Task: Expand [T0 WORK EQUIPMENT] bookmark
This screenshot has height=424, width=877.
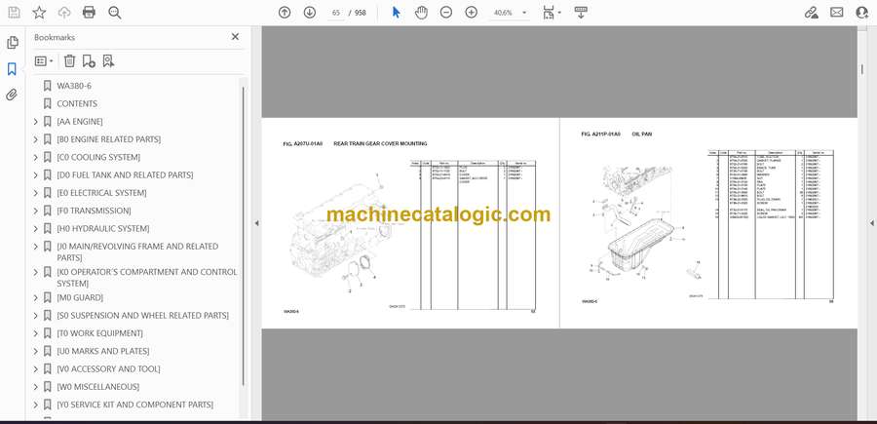Action: pyautogui.click(x=36, y=333)
